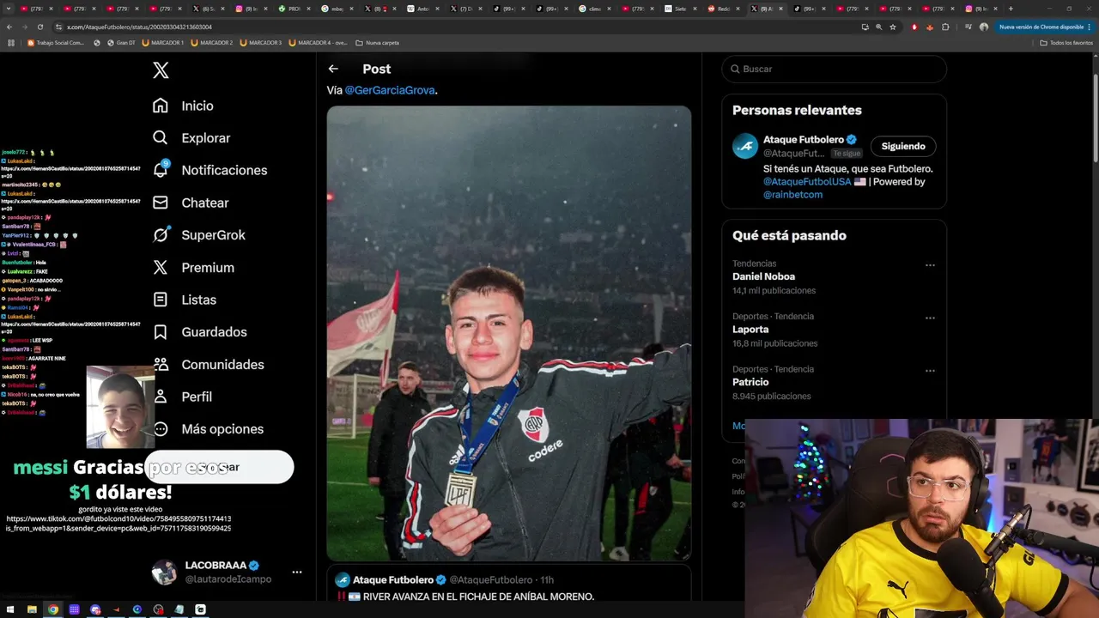Open Ataque Futbolero profile in Personas relevantes
This screenshot has height=618, width=1099.
coord(804,140)
